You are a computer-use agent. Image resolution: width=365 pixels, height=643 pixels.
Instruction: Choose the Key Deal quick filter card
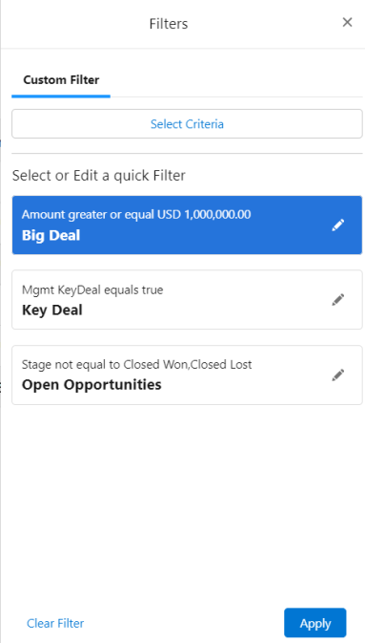pyautogui.click(x=187, y=300)
